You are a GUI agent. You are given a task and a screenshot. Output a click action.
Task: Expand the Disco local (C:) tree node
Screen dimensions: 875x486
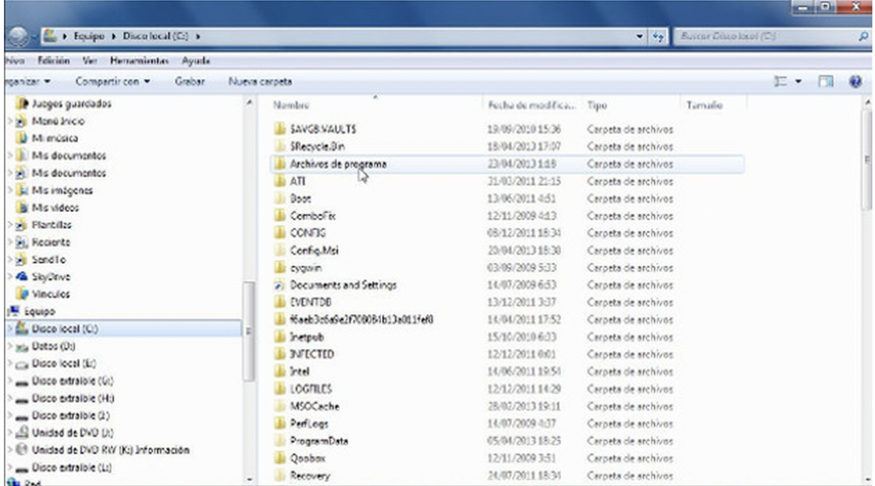coord(9,329)
